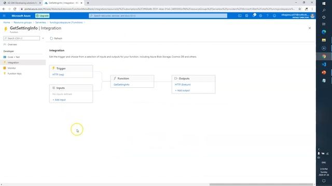Open the account avatar menu
This screenshot has width=332, height=186.
click(x=312, y=16)
